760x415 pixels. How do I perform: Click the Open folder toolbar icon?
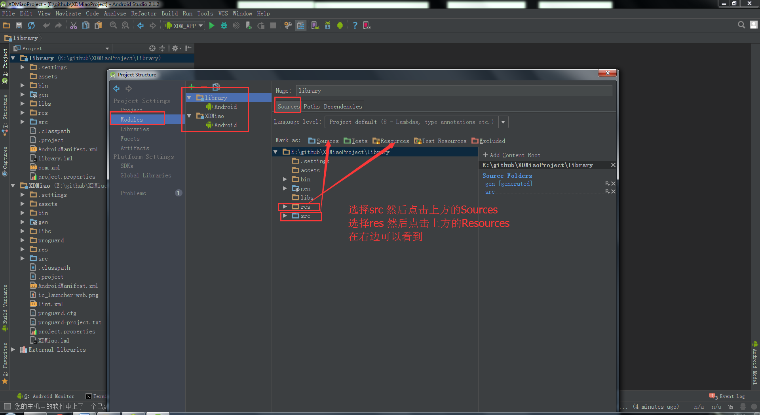point(7,26)
